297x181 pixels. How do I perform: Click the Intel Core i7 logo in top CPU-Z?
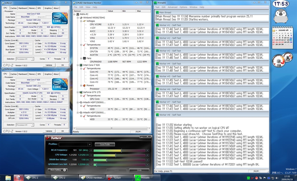[x=60, y=18]
